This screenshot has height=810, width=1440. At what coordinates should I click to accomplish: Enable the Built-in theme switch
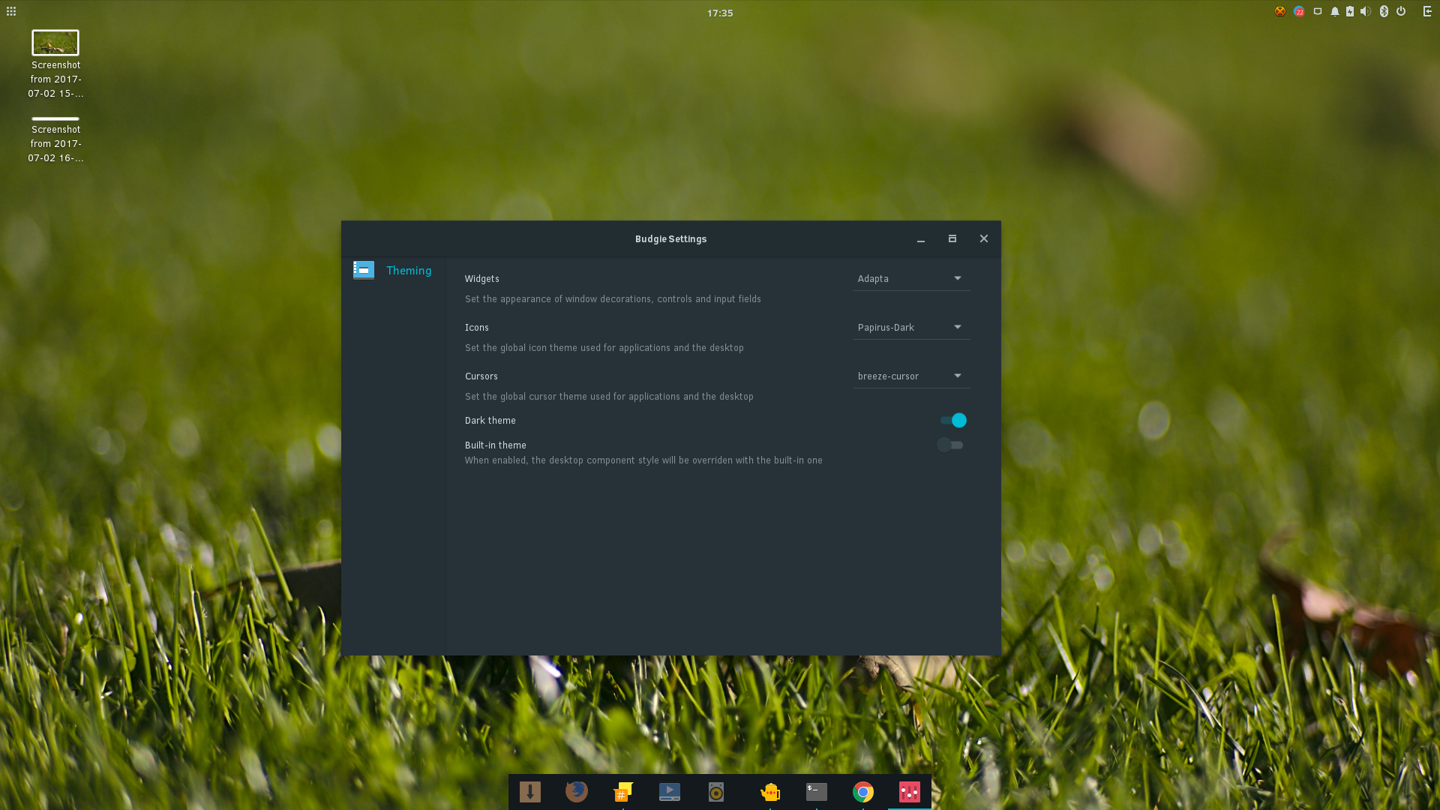pos(950,445)
